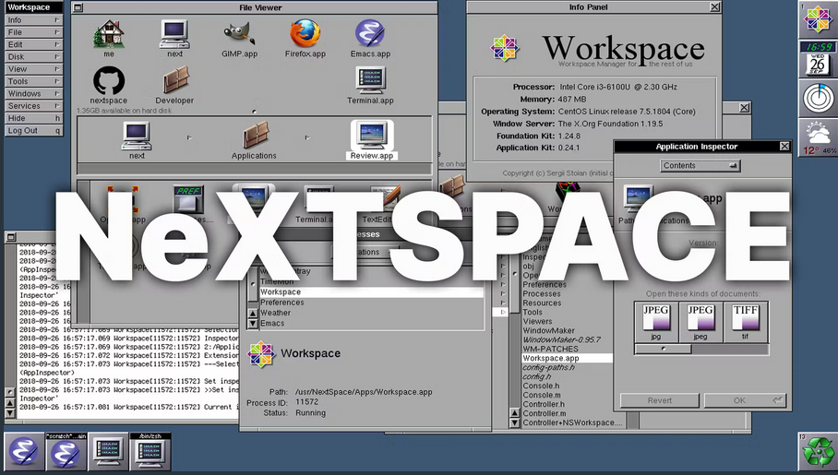
Task: Open the Contents dropdown in Application Inspector
Action: pyautogui.click(x=701, y=166)
